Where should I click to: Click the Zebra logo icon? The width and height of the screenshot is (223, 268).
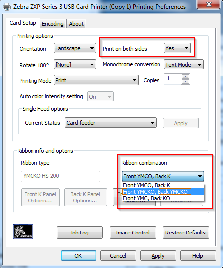pyautogui.click(x=23, y=232)
